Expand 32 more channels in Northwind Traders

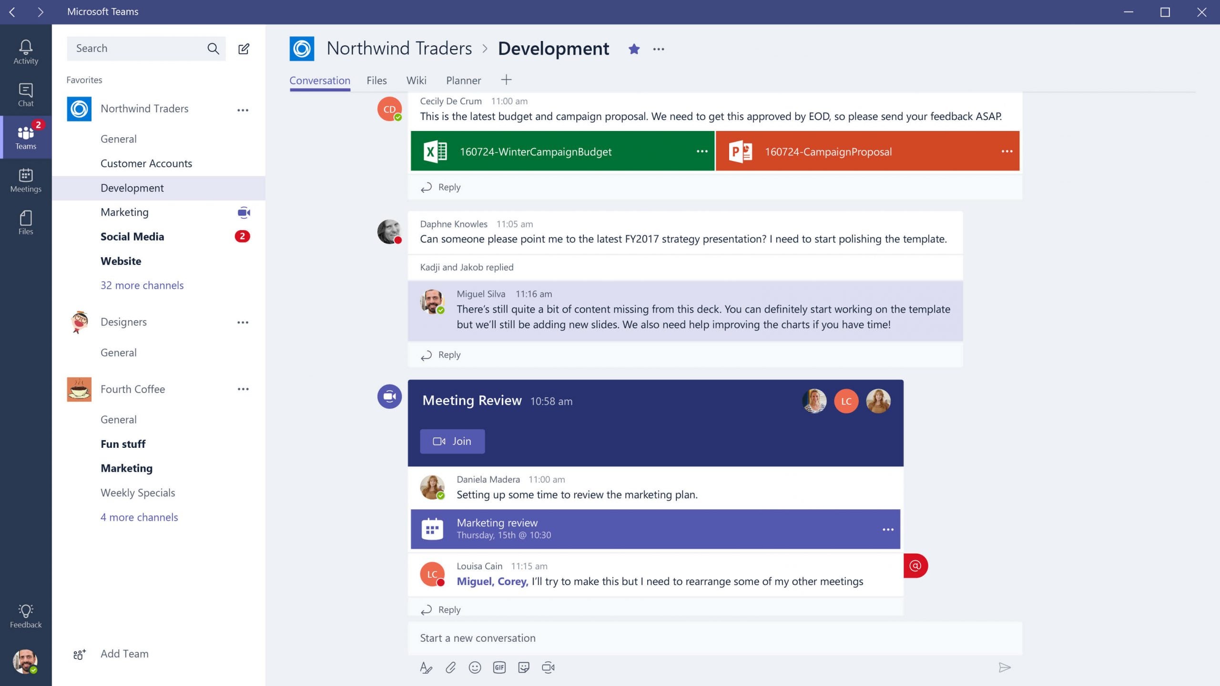coord(142,285)
